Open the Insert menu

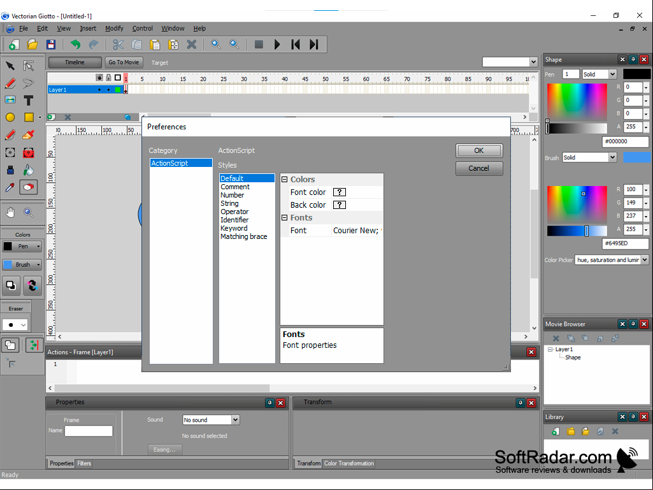point(88,28)
